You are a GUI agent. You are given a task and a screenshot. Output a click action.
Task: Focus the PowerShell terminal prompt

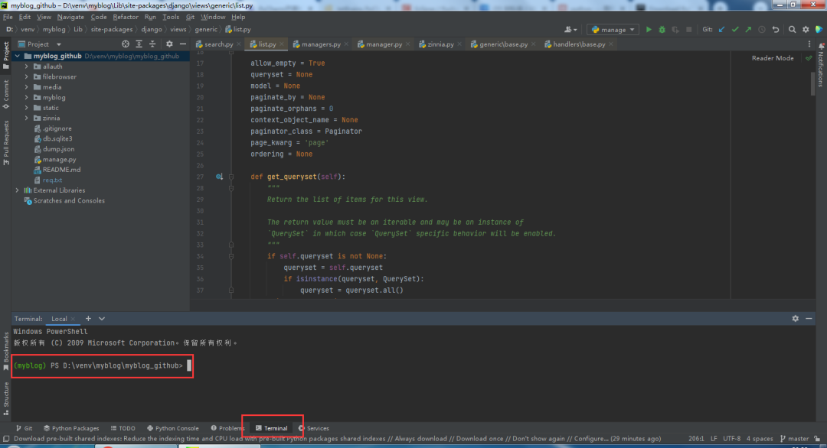[x=103, y=366]
